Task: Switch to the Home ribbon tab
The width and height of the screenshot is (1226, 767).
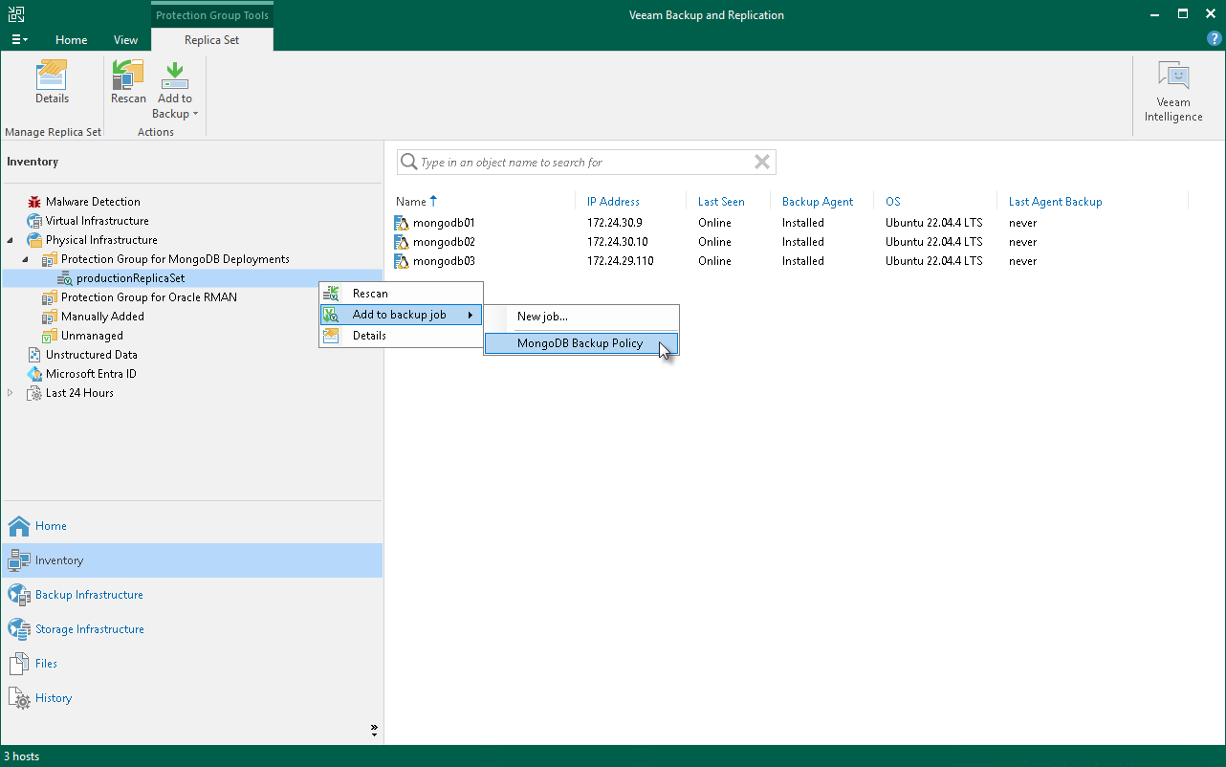Action: [72, 40]
